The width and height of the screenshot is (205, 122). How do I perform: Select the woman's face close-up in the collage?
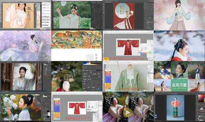click(179, 70)
